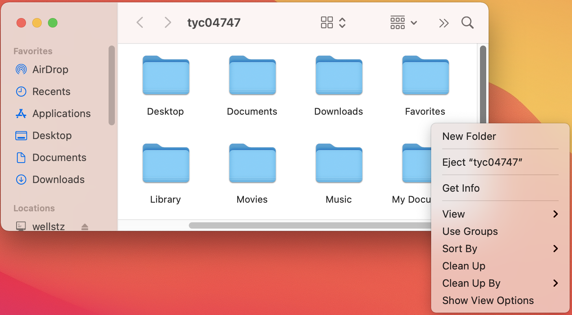The height and width of the screenshot is (315, 572).
Task: Select the Library folder icon
Action: 166,164
